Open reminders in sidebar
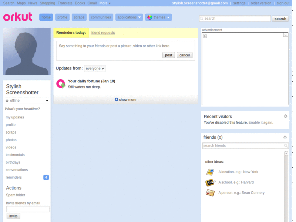The height and width of the screenshot is (222, 296). [x=14, y=178]
